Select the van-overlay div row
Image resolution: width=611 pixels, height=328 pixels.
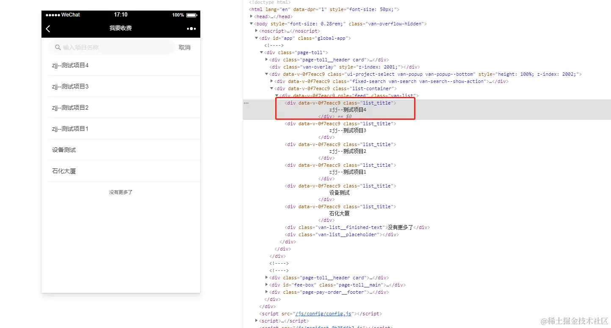(x=344, y=67)
